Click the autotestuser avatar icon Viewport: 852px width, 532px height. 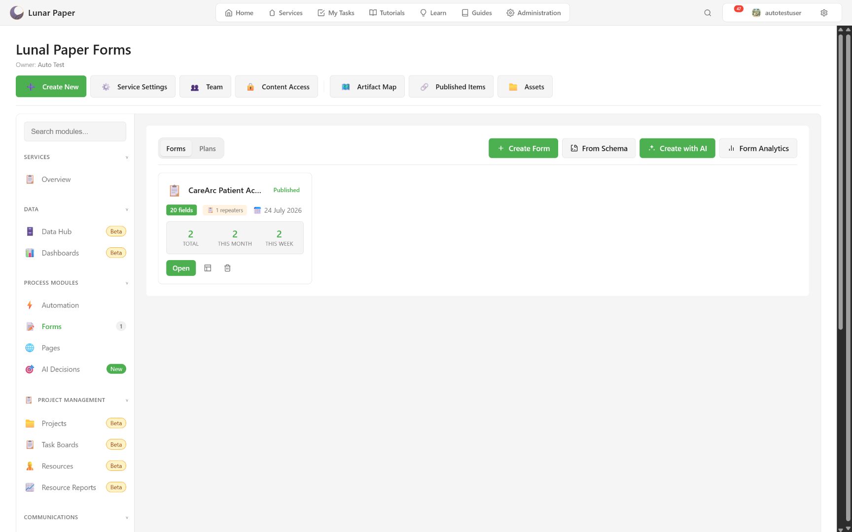(x=756, y=13)
